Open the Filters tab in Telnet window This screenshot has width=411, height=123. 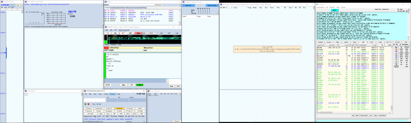pyautogui.click(x=127, y=8)
